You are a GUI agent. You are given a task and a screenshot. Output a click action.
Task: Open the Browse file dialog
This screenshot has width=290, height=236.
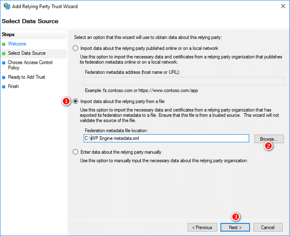point(269,139)
